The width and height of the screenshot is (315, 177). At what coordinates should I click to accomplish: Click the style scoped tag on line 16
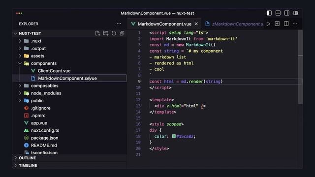(166, 124)
